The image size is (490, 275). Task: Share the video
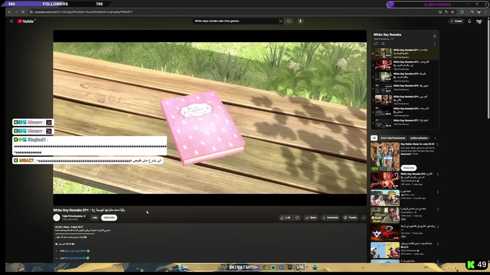coord(310,218)
